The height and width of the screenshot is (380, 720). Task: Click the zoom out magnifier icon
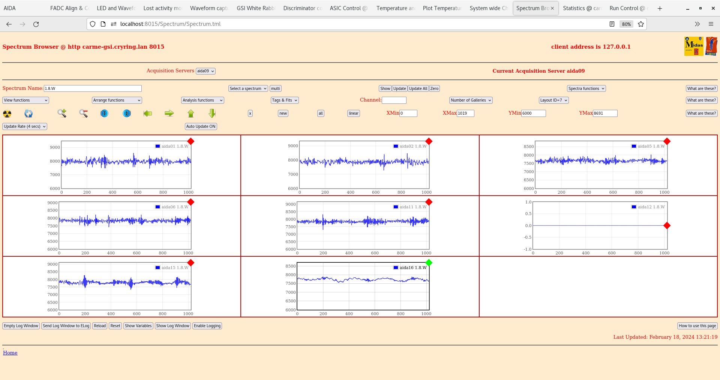coord(83,113)
